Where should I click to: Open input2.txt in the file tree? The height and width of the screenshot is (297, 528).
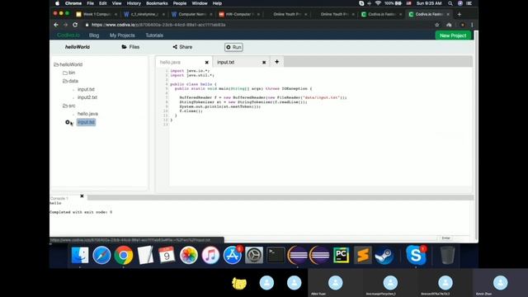[x=87, y=97]
